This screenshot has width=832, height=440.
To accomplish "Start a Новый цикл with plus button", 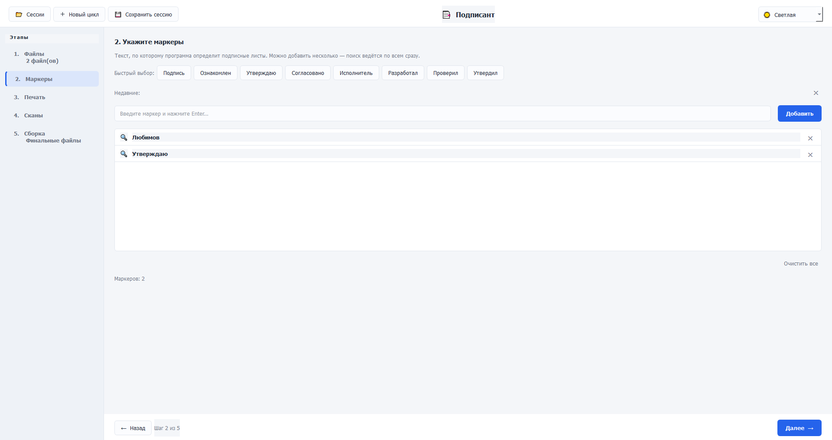I will click(79, 14).
